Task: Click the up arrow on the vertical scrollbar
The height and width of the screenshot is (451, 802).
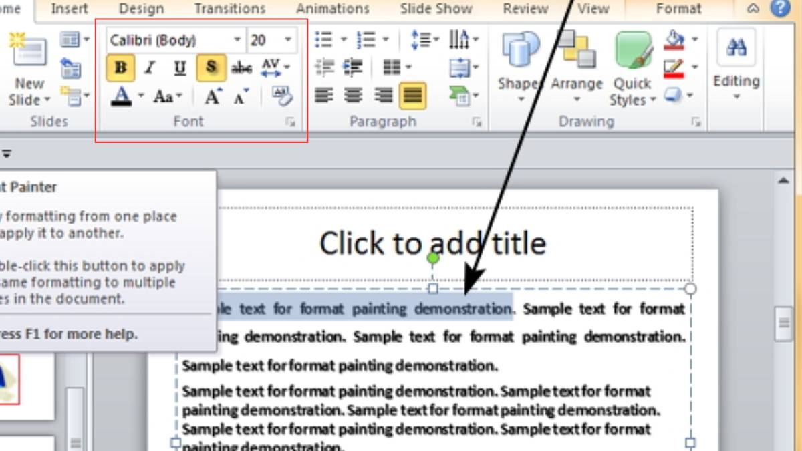Action: [783, 178]
